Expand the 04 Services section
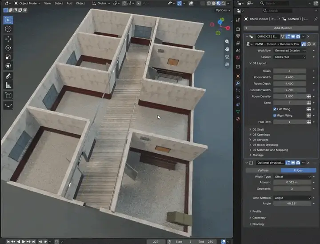Screen dimensions: 320x244 [x=259, y=140]
